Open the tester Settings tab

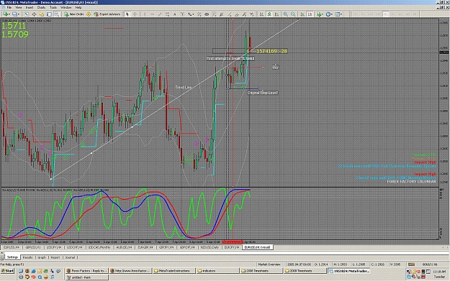(12, 257)
